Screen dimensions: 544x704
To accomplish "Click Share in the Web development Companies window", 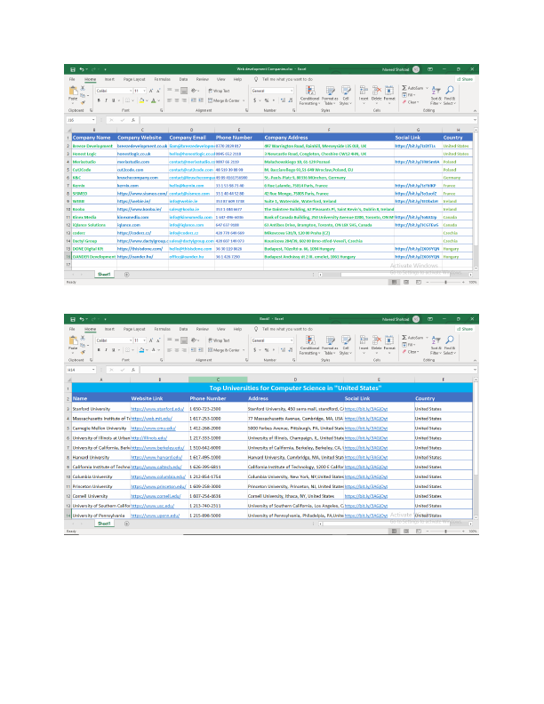I will point(466,79).
